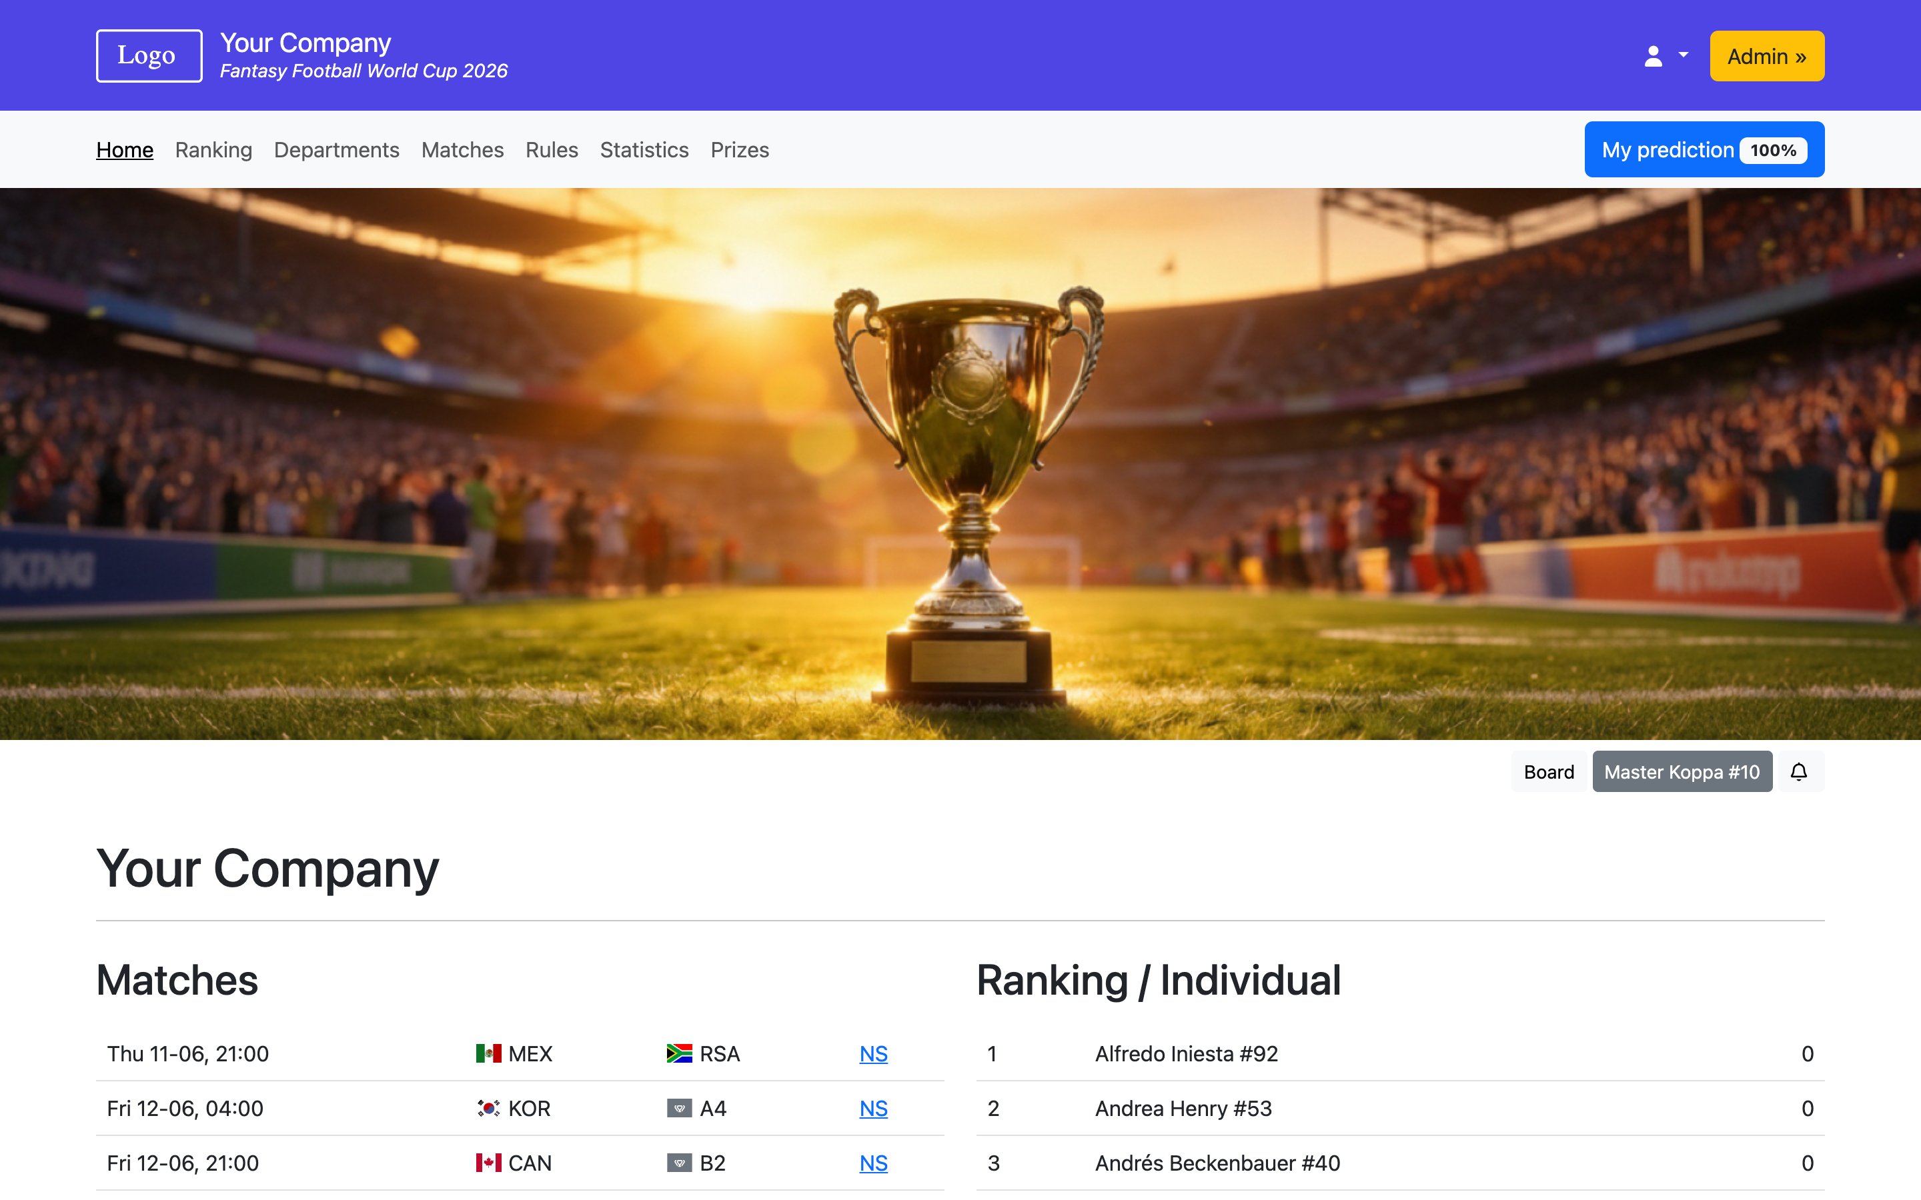
Task: Click the South Korea flag next to KOR
Action: point(487,1108)
